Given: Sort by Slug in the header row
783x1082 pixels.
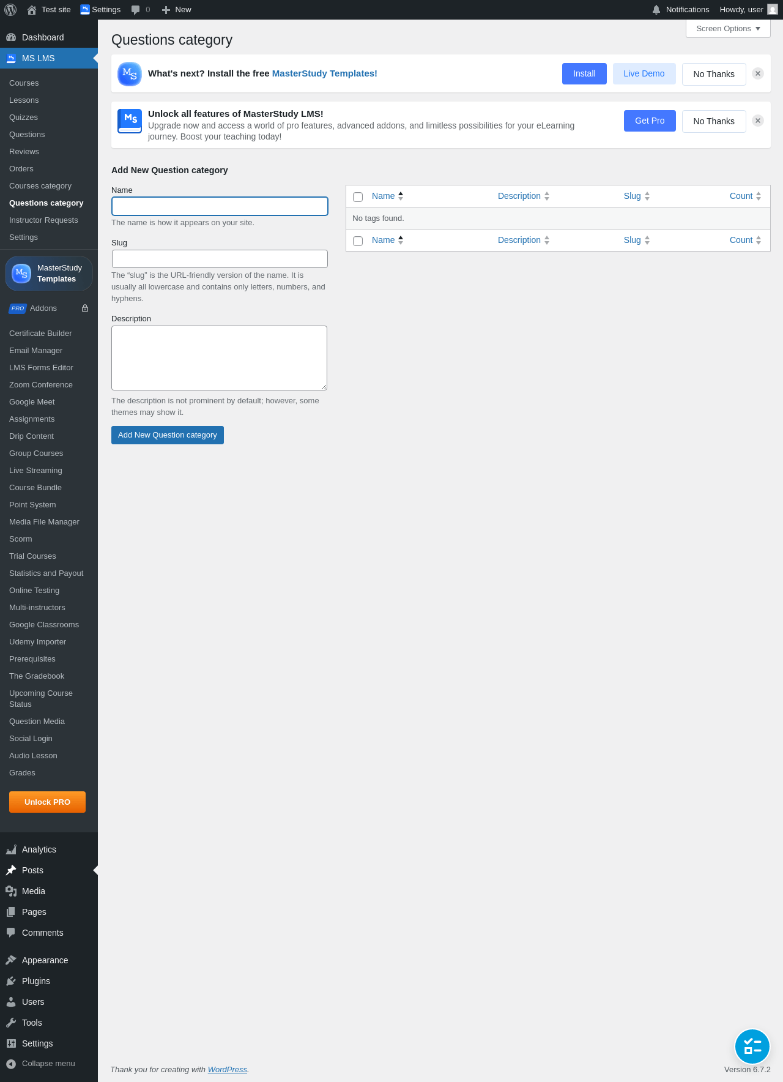Looking at the screenshot, I should pyautogui.click(x=637, y=196).
